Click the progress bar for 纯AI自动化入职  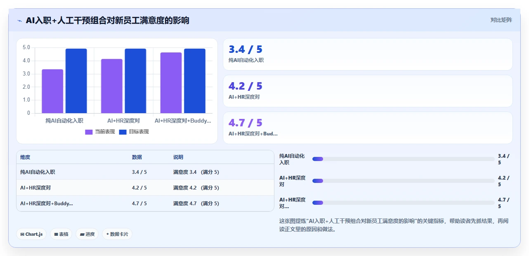(404, 159)
